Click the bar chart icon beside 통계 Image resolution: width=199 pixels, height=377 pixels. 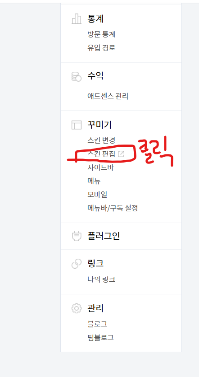click(77, 19)
